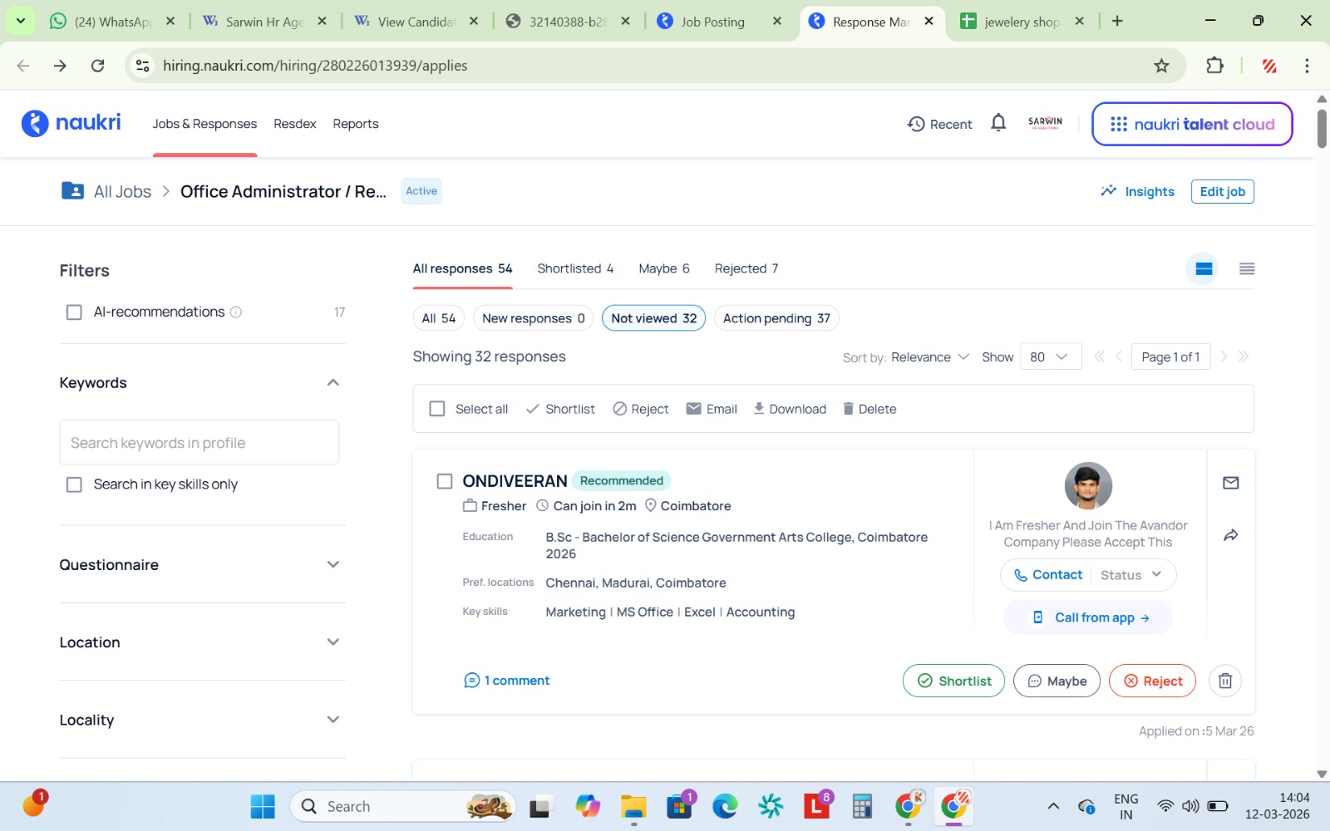Open the AI-recommendations info icon
Image resolution: width=1330 pixels, height=831 pixels.
pyautogui.click(x=236, y=312)
